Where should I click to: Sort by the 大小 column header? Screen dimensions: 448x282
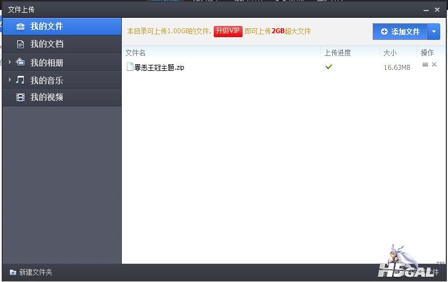click(x=389, y=53)
